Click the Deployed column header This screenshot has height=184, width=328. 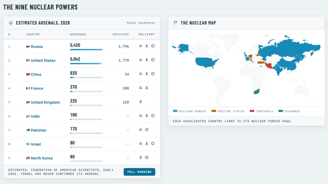(121, 34)
